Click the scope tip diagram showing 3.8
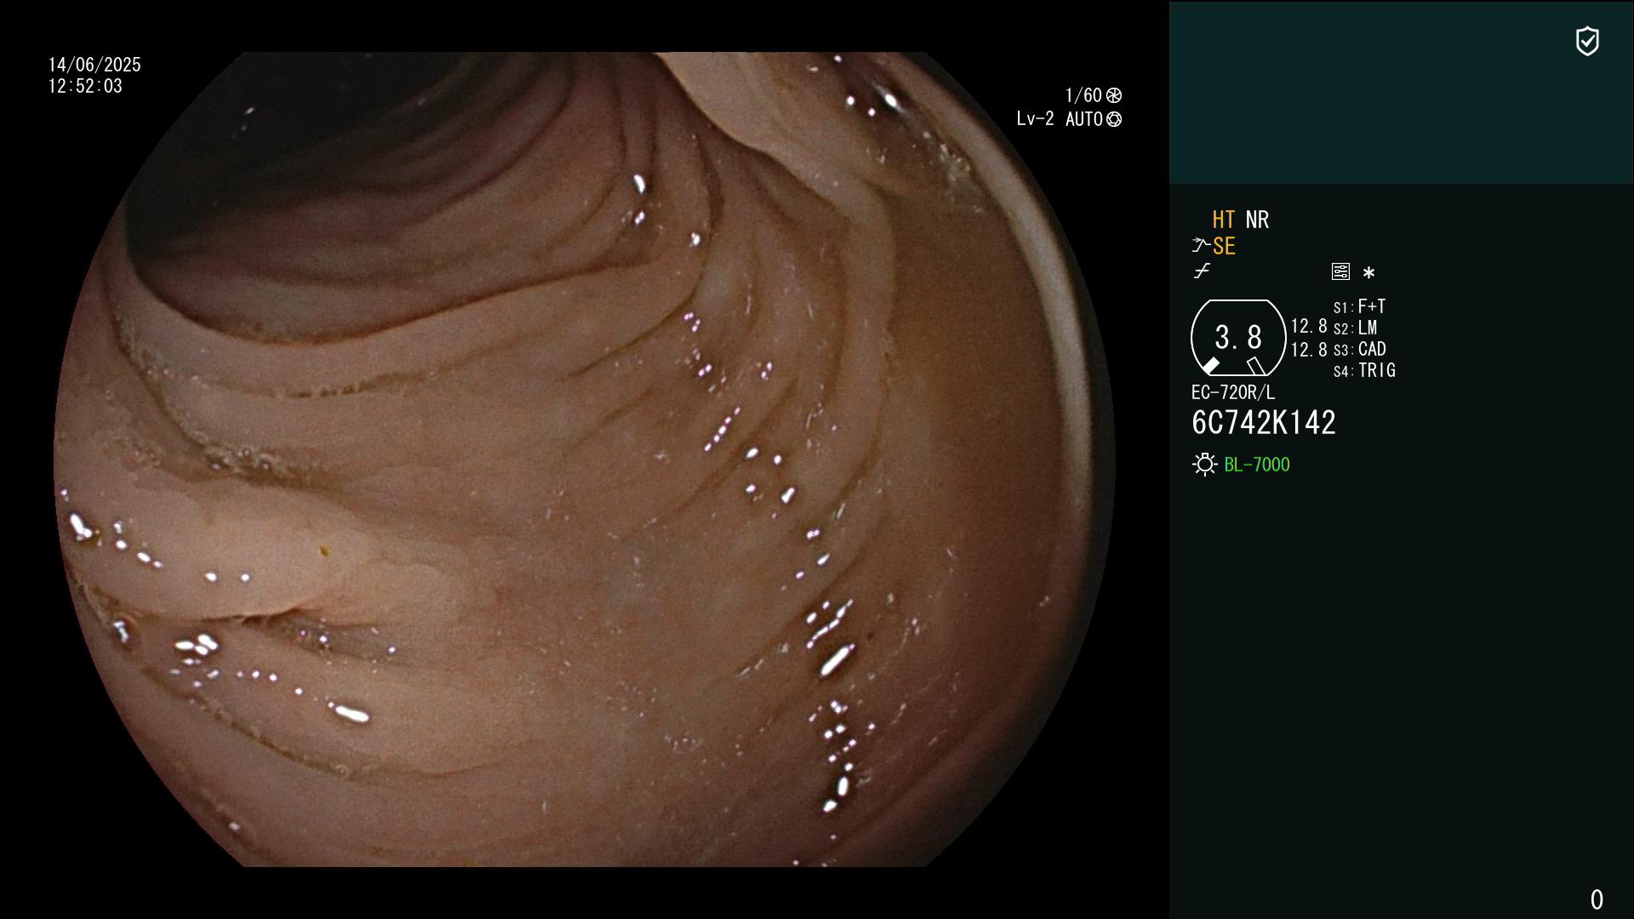This screenshot has height=919, width=1634. click(1238, 338)
